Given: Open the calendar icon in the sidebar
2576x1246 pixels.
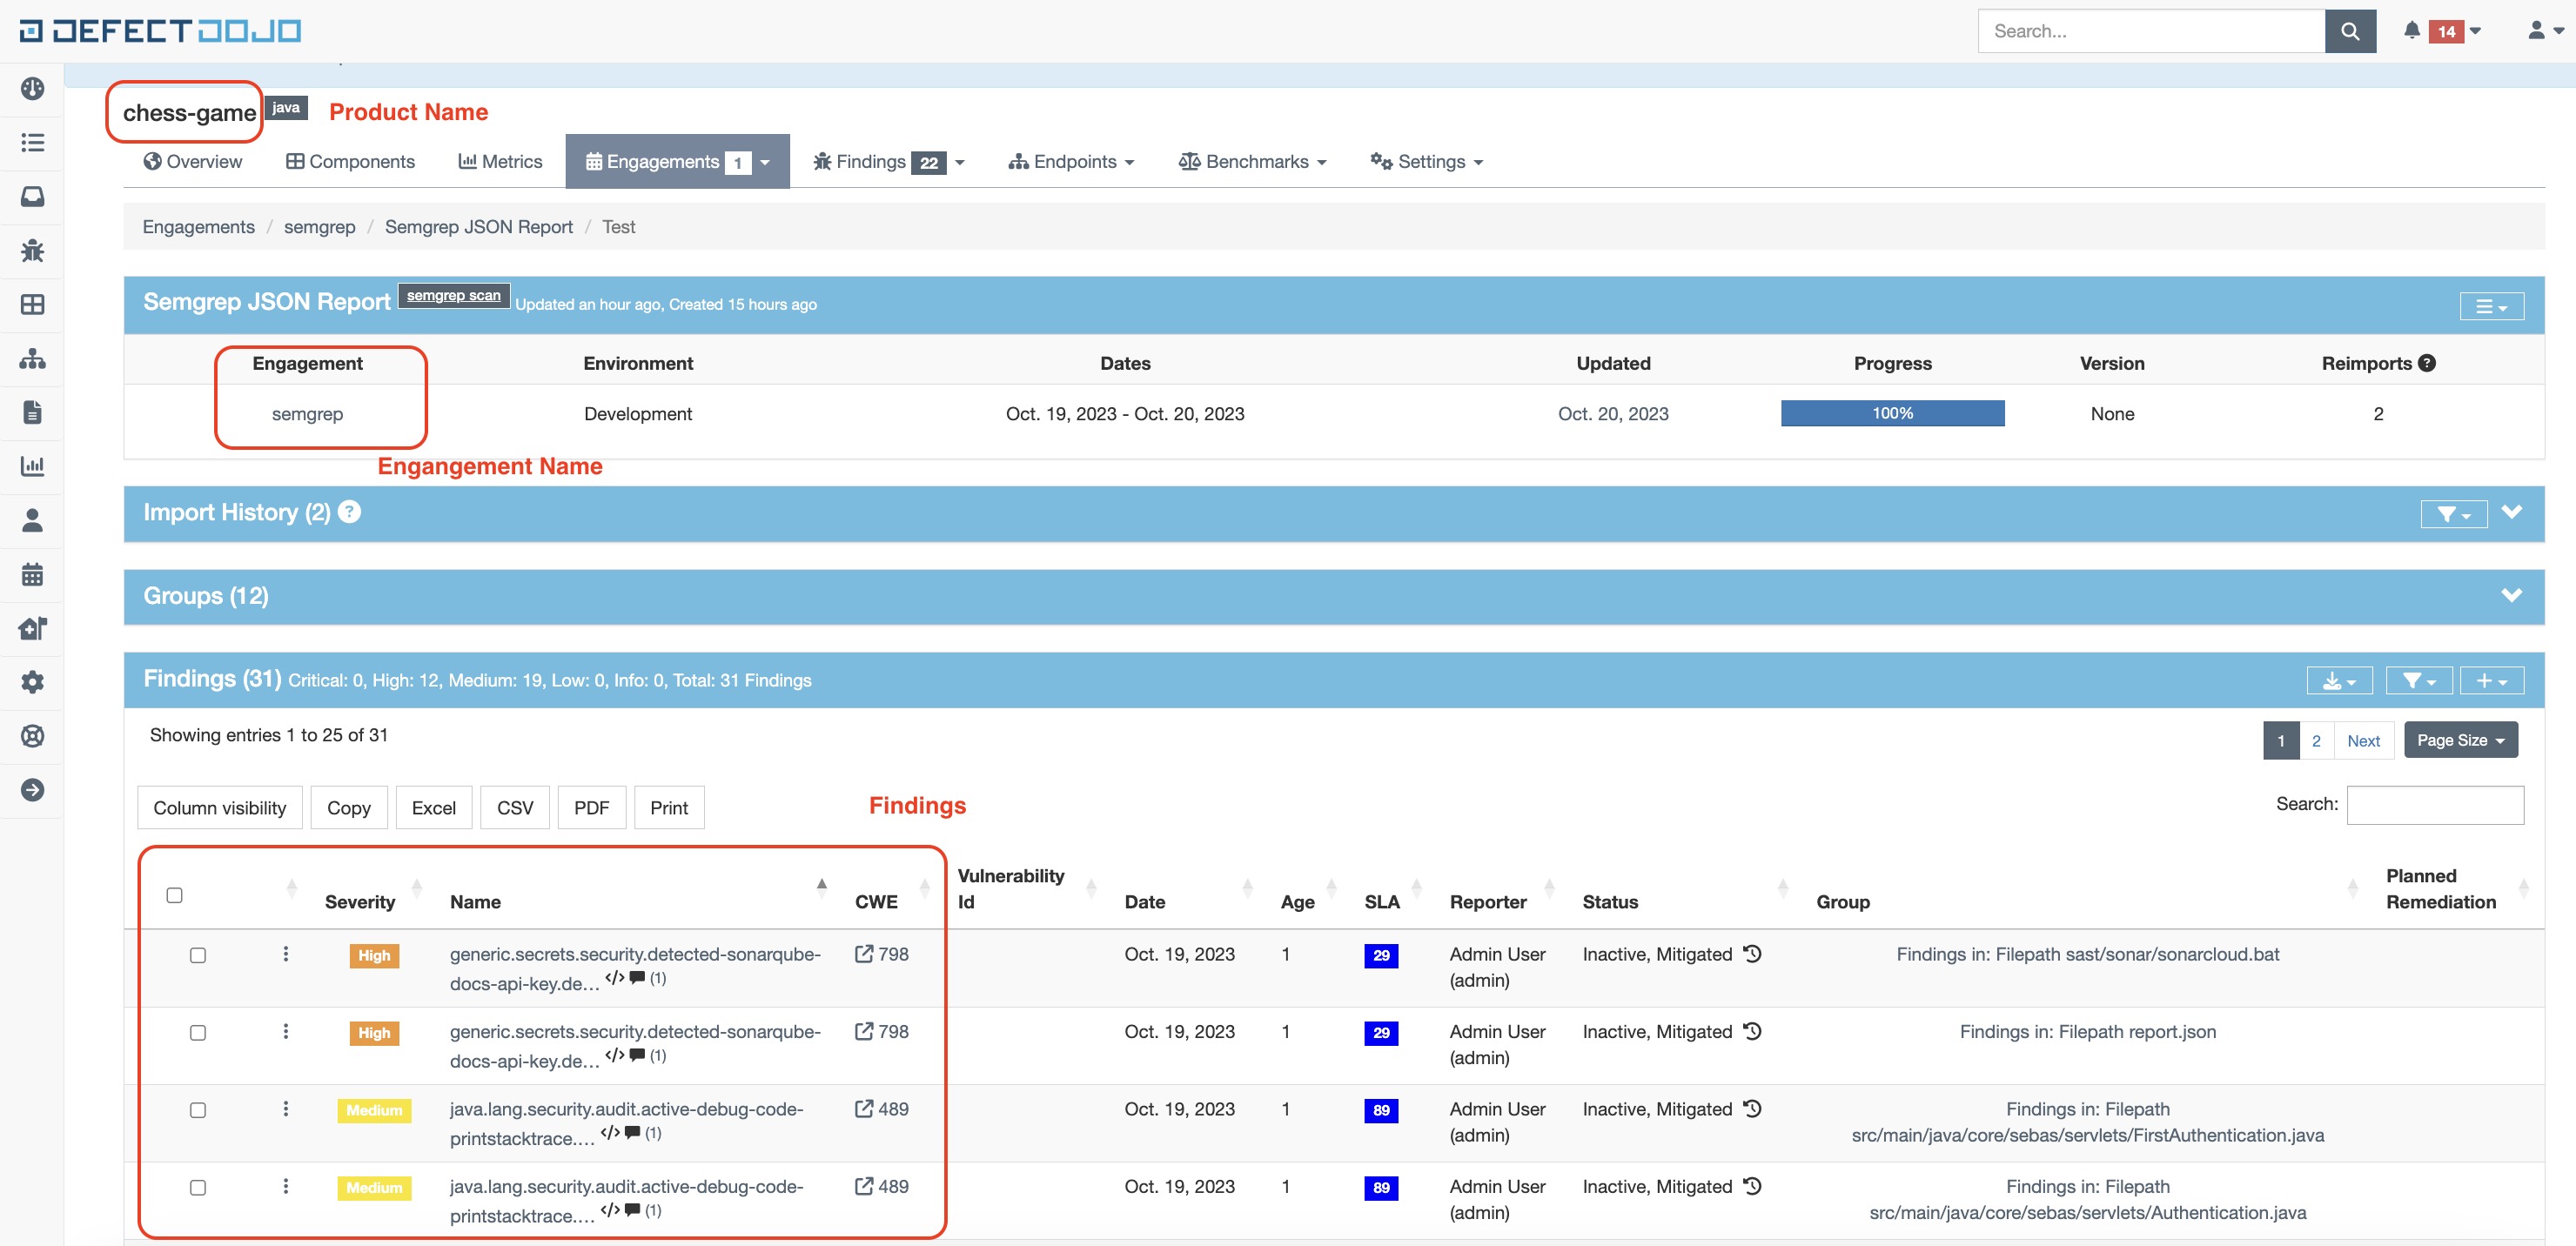Looking at the screenshot, I should pos(32,574).
